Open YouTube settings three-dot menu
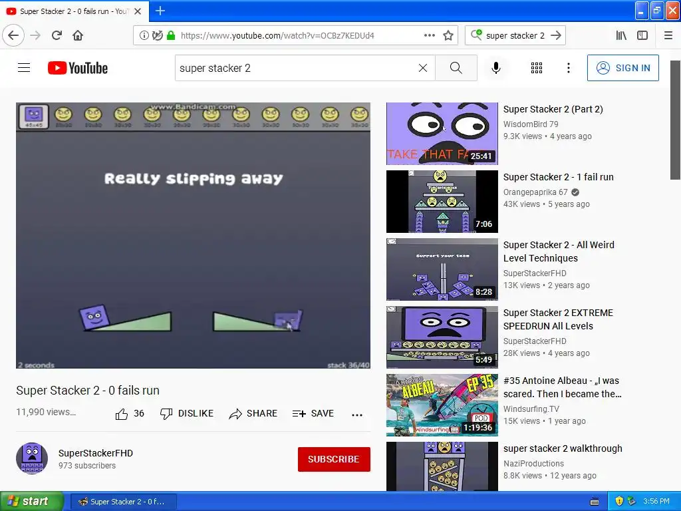 (569, 68)
